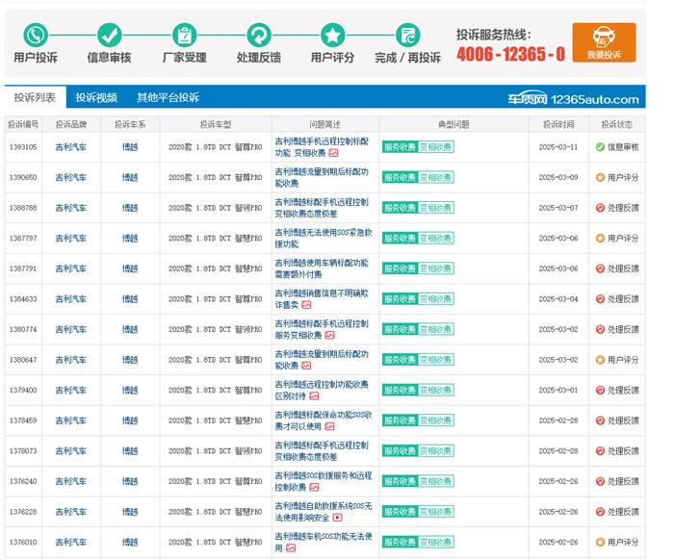Click 变相收费 tag in row 1376010

tap(436, 542)
